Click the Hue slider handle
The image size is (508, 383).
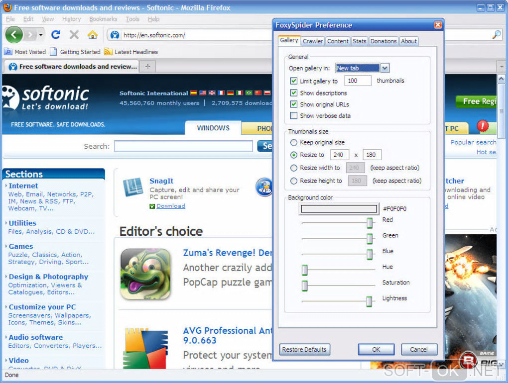click(x=304, y=270)
